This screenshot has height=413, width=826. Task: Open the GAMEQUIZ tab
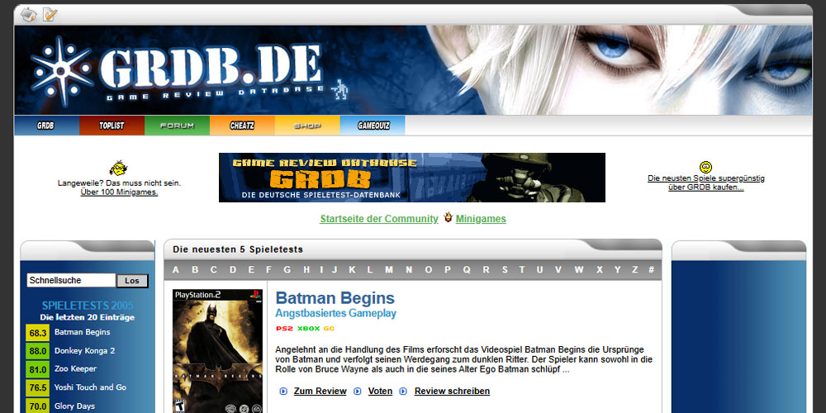[373, 126]
